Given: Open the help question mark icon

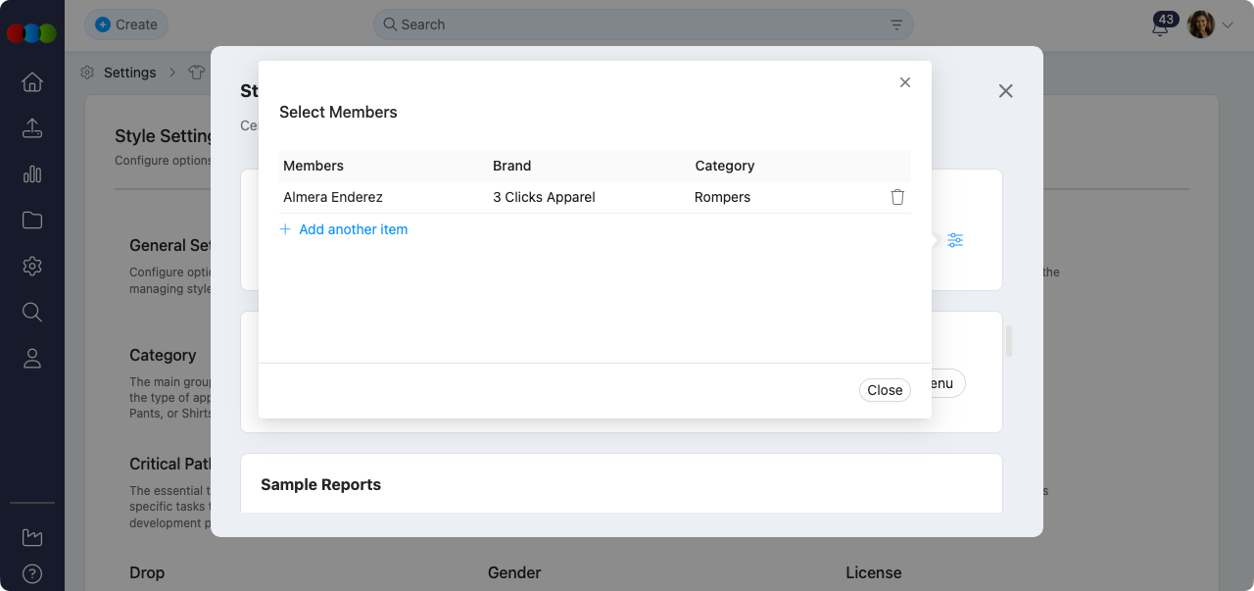Looking at the screenshot, I should tap(32, 573).
